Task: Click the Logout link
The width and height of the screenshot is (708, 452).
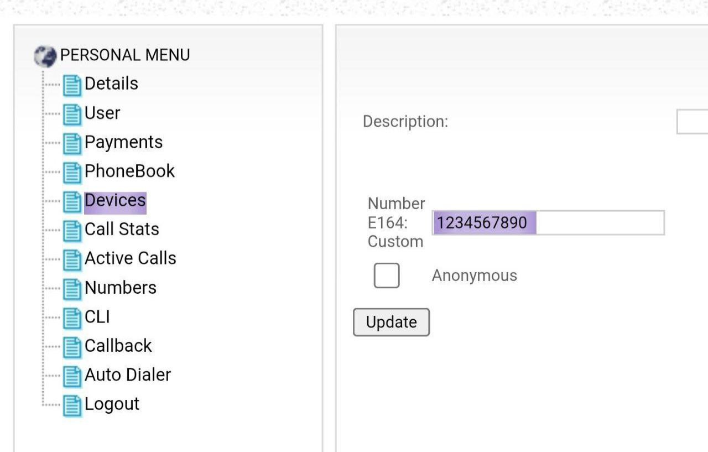Action: tap(112, 404)
